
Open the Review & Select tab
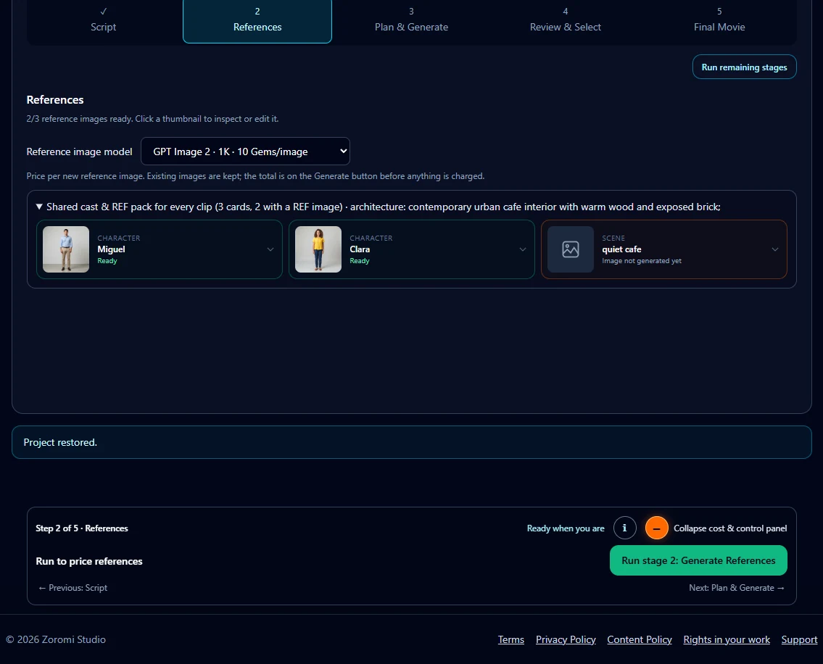point(566,21)
